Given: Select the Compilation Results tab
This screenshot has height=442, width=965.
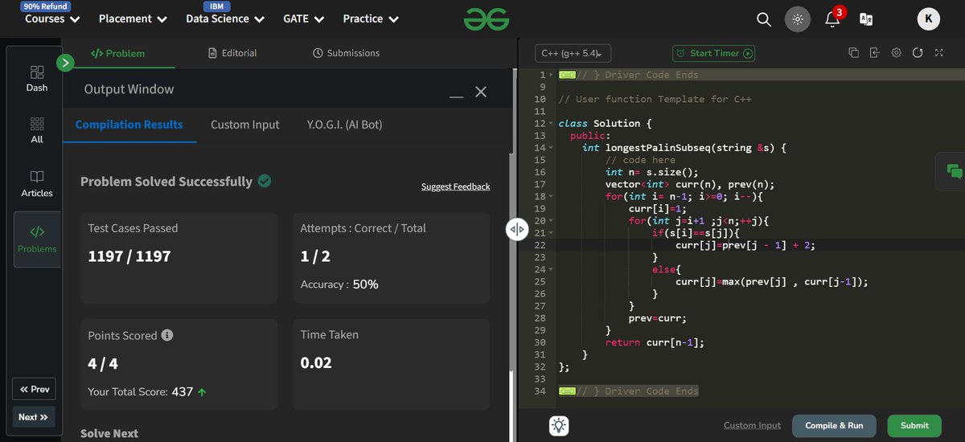Looking at the screenshot, I should [x=129, y=125].
